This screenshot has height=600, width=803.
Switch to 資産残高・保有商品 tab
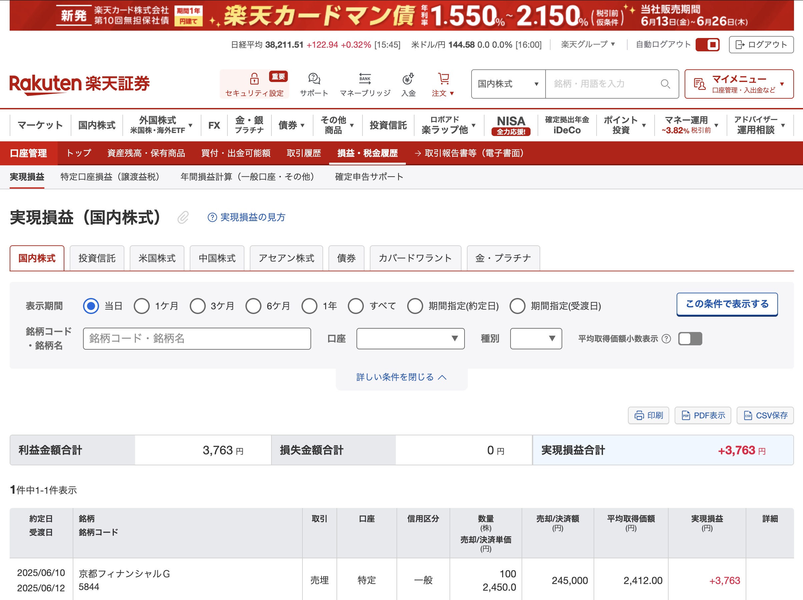146,153
